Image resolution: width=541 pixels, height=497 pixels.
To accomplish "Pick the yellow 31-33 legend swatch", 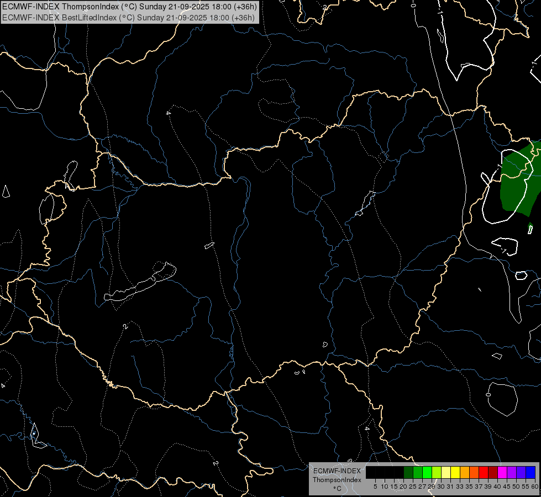I will click(x=455, y=472).
